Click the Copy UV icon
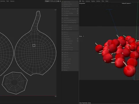This screenshot has width=139, height=104. pos(62,52)
